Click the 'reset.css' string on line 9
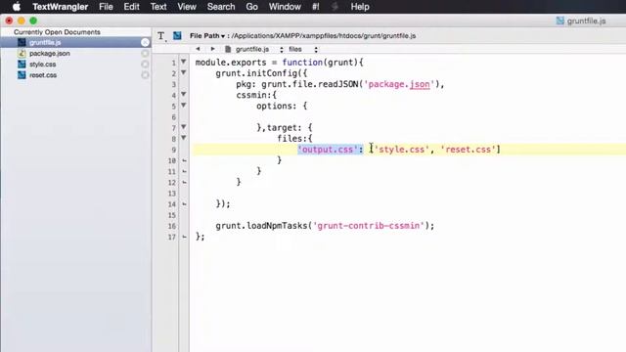Viewport: 626px width, 352px height. tap(468, 150)
